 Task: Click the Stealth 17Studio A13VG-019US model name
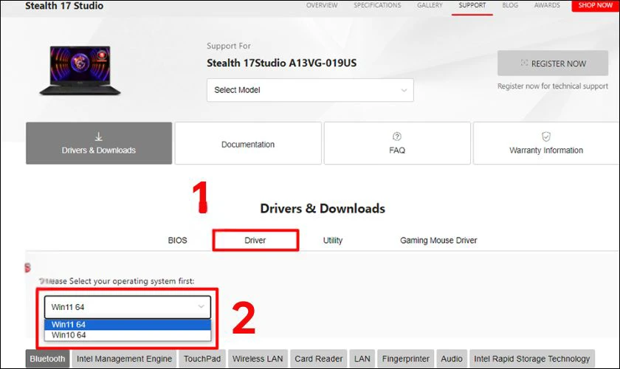[281, 63]
